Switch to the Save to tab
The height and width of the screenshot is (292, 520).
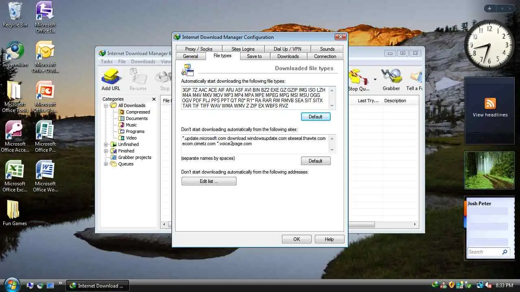tap(254, 56)
